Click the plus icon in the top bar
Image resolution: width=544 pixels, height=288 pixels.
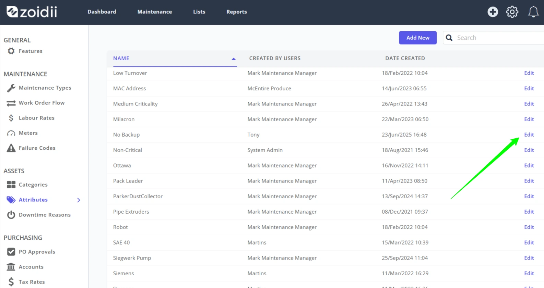click(x=493, y=12)
